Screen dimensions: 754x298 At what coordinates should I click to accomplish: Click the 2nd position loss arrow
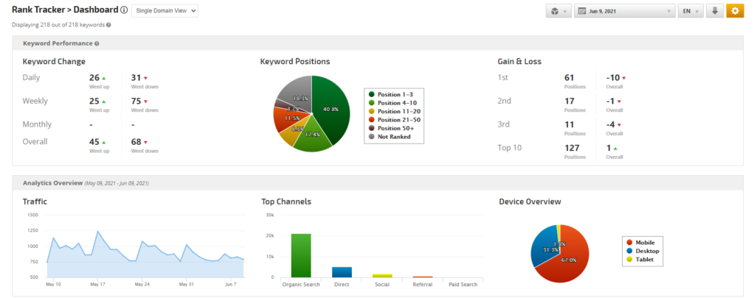click(620, 102)
